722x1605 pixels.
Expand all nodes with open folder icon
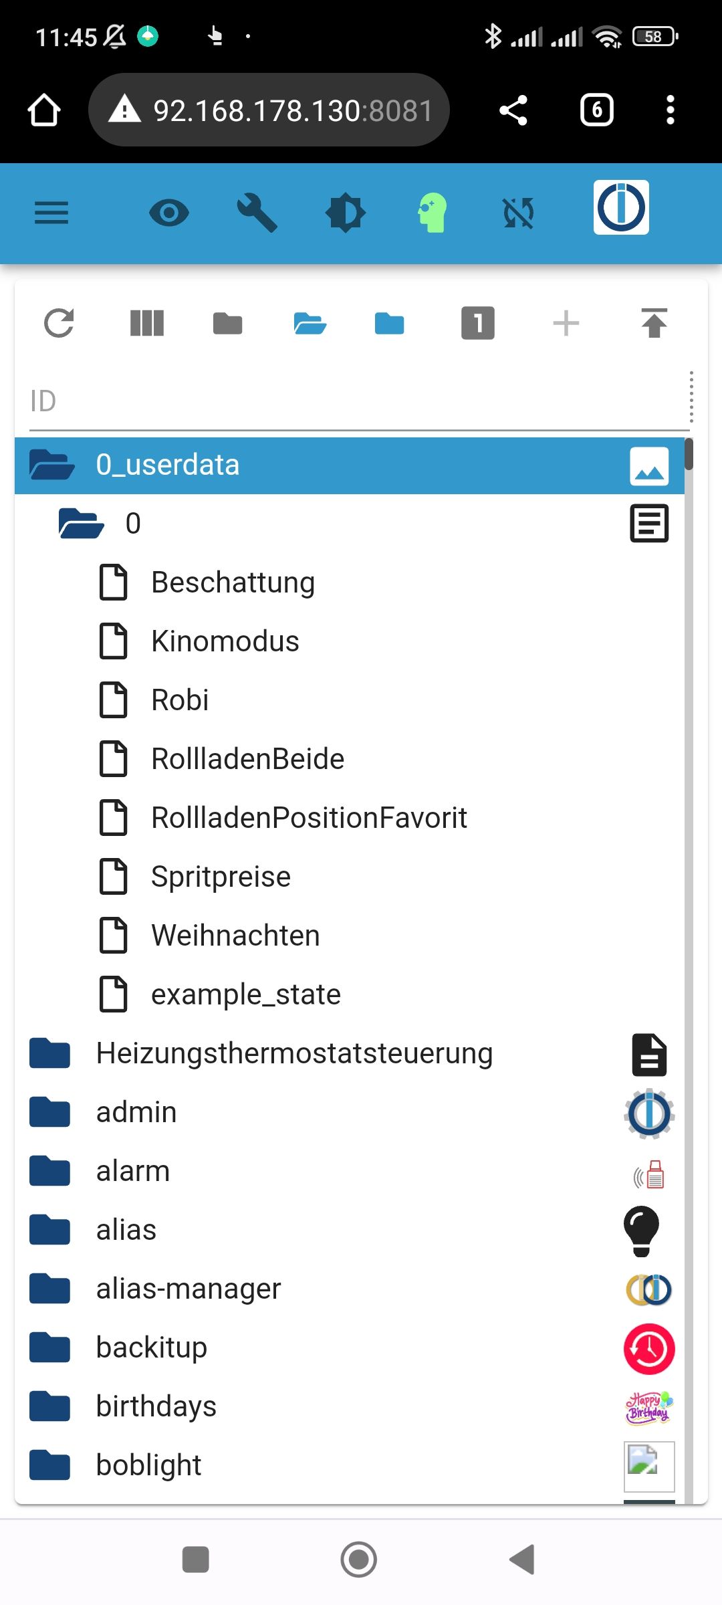[310, 324]
